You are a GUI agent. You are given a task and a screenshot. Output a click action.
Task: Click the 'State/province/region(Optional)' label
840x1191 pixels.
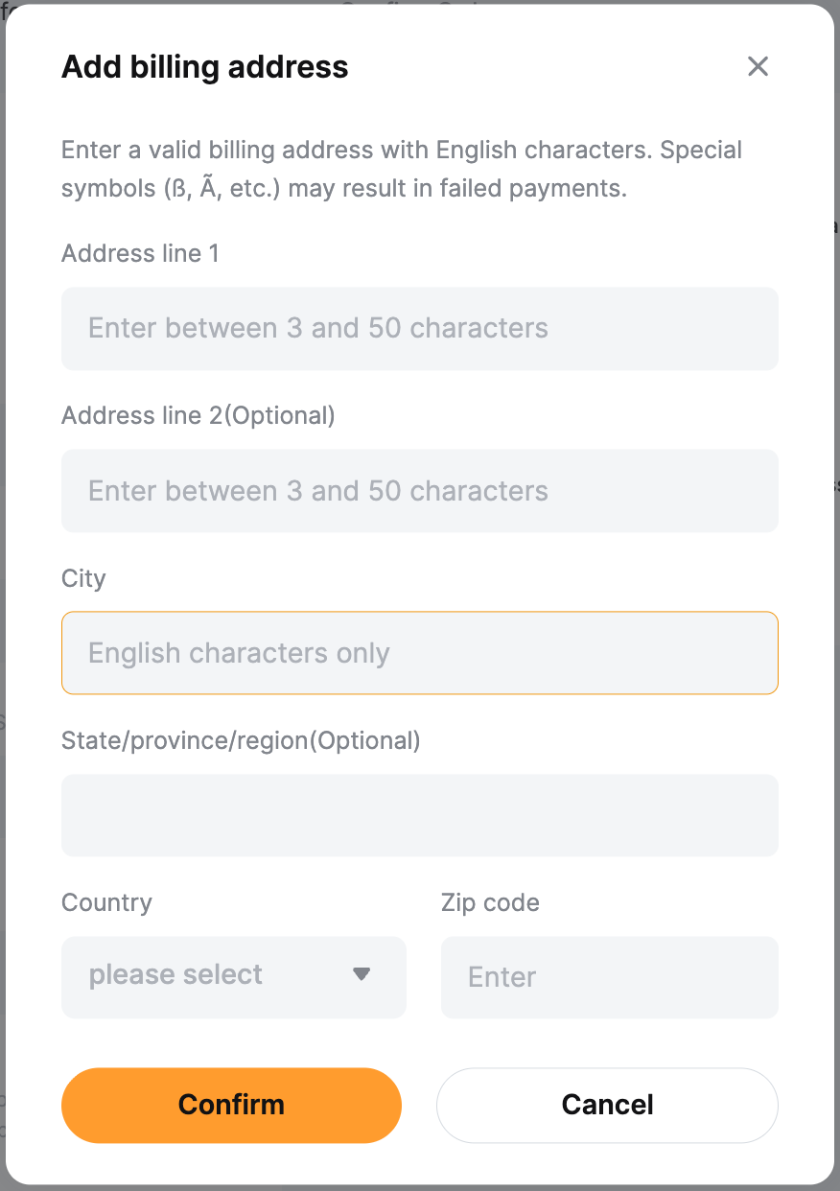click(241, 740)
